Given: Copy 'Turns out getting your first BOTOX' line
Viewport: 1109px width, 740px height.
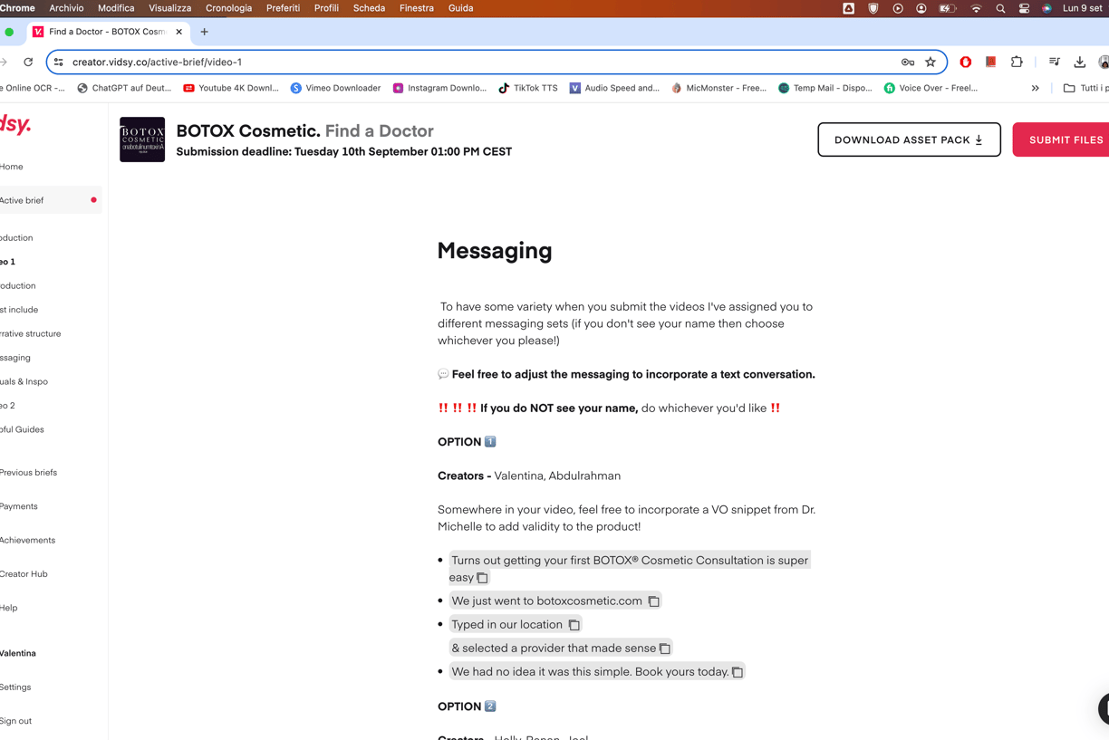Looking at the screenshot, I should [x=482, y=578].
